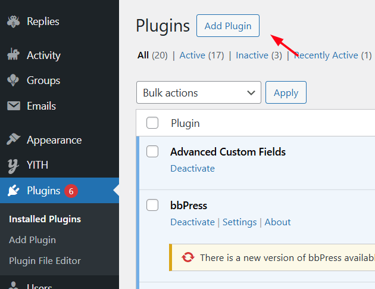
Task: Click the Users person icon
Action: pos(13,285)
